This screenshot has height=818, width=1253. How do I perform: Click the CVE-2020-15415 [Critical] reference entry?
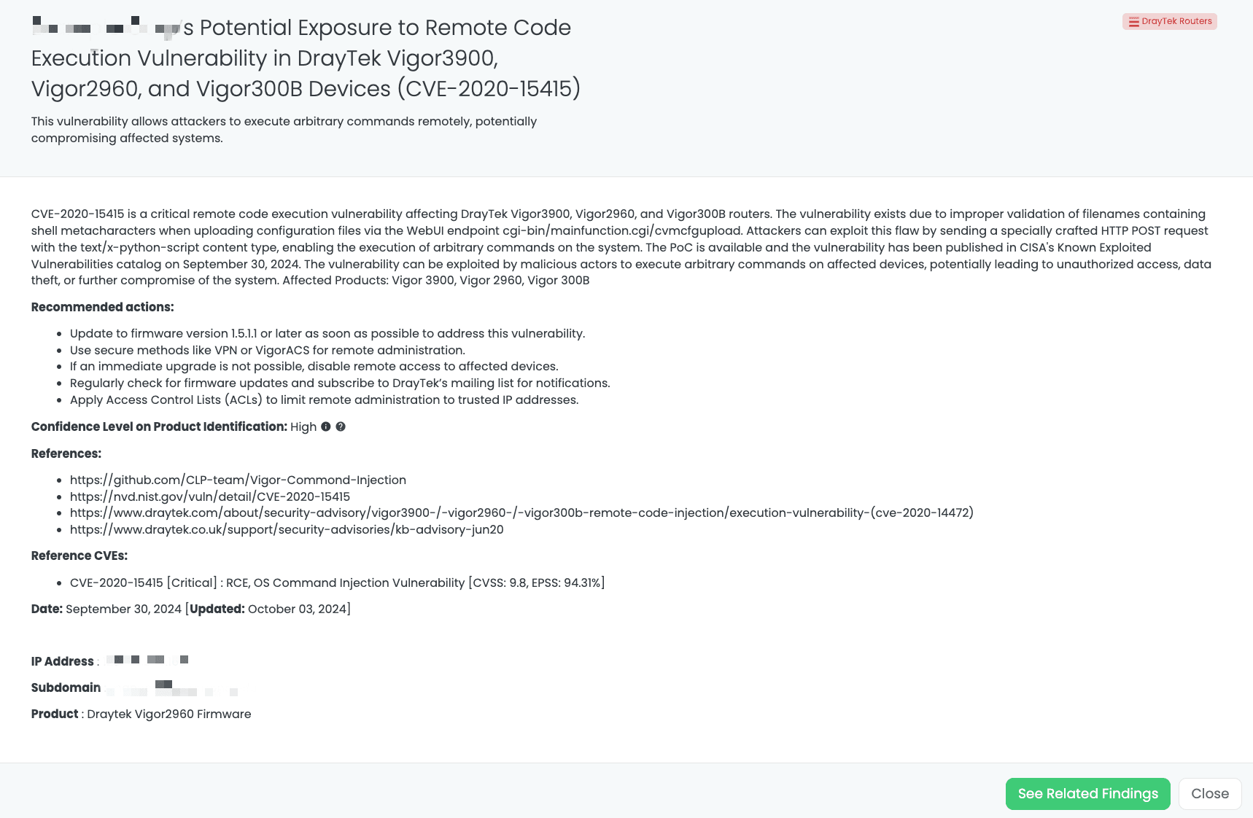[337, 583]
